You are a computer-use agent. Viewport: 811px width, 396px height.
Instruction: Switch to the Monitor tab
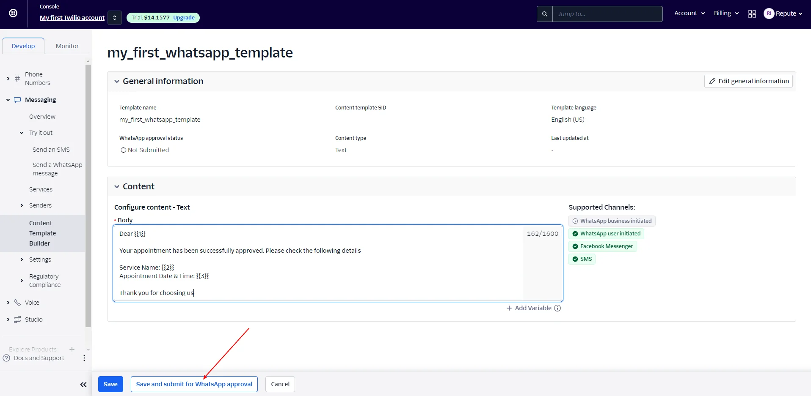pyautogui.click(x=67, y=46)
